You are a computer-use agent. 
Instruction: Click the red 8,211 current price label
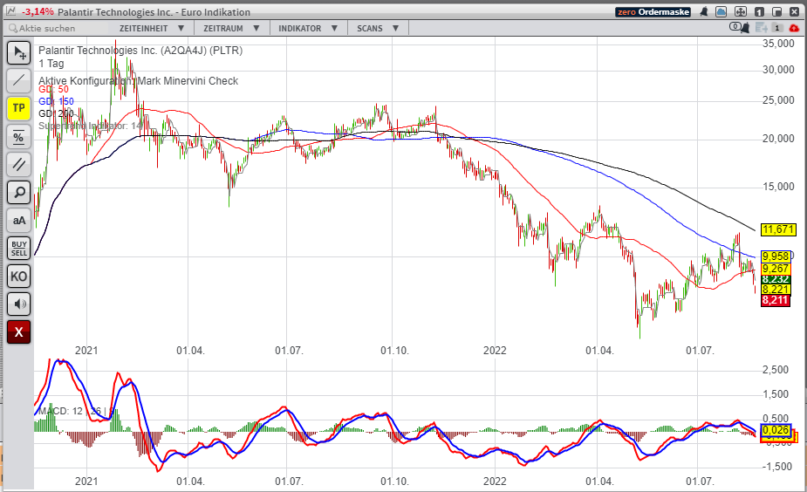tap(776, 300)
